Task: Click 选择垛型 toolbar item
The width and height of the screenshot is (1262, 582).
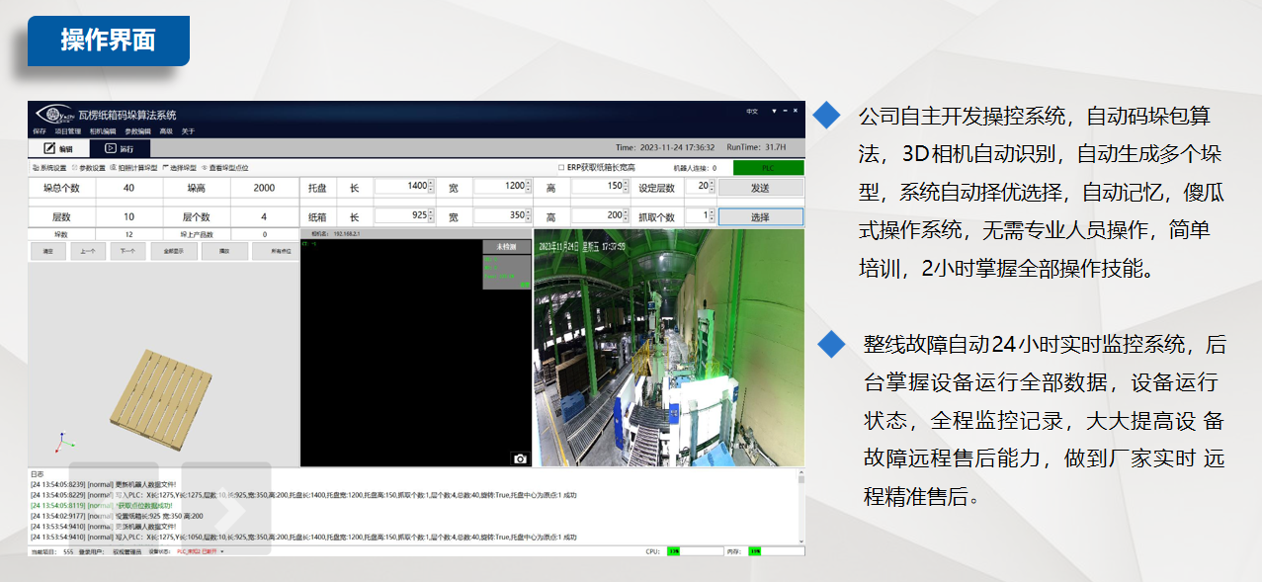Action: click(179, 168)
